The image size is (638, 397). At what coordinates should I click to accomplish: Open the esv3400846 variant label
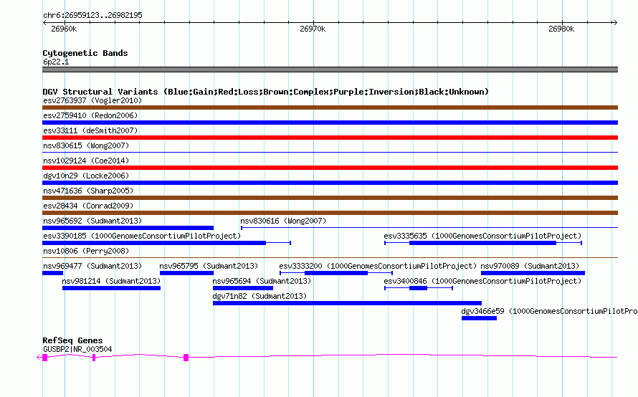(482, 281)
